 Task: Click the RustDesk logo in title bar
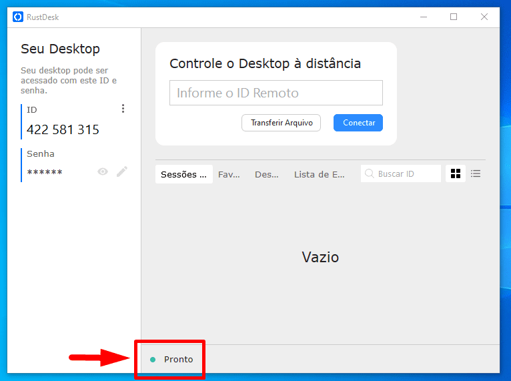[18, 17]
